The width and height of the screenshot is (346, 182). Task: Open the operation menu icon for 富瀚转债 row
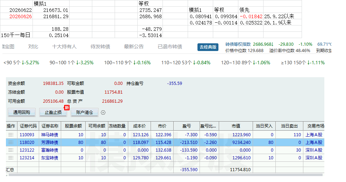point(11,150)
